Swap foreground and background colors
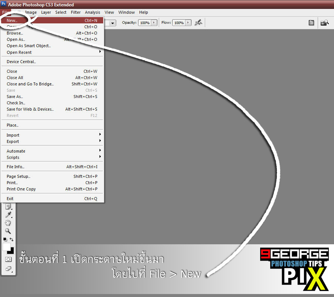The image size is (334, 297). [x=12, y=239]
